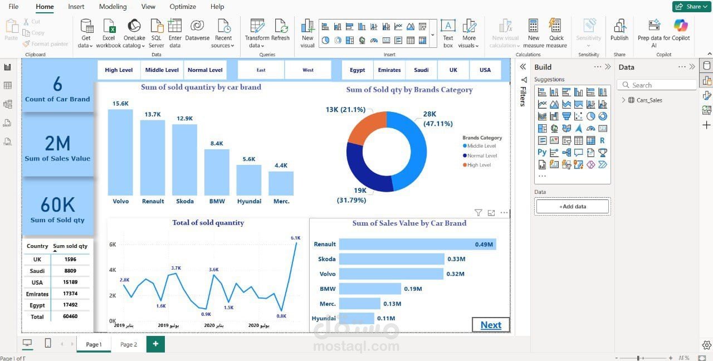Select the Q&A speech bubble visual
This screenshot has width=713, height=361.
(x=579, y=152)
